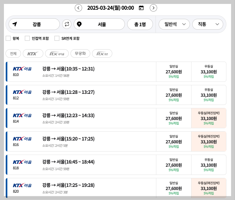Select 우등실(매진임박) fare for the 15:20 train

coord(209,142)
